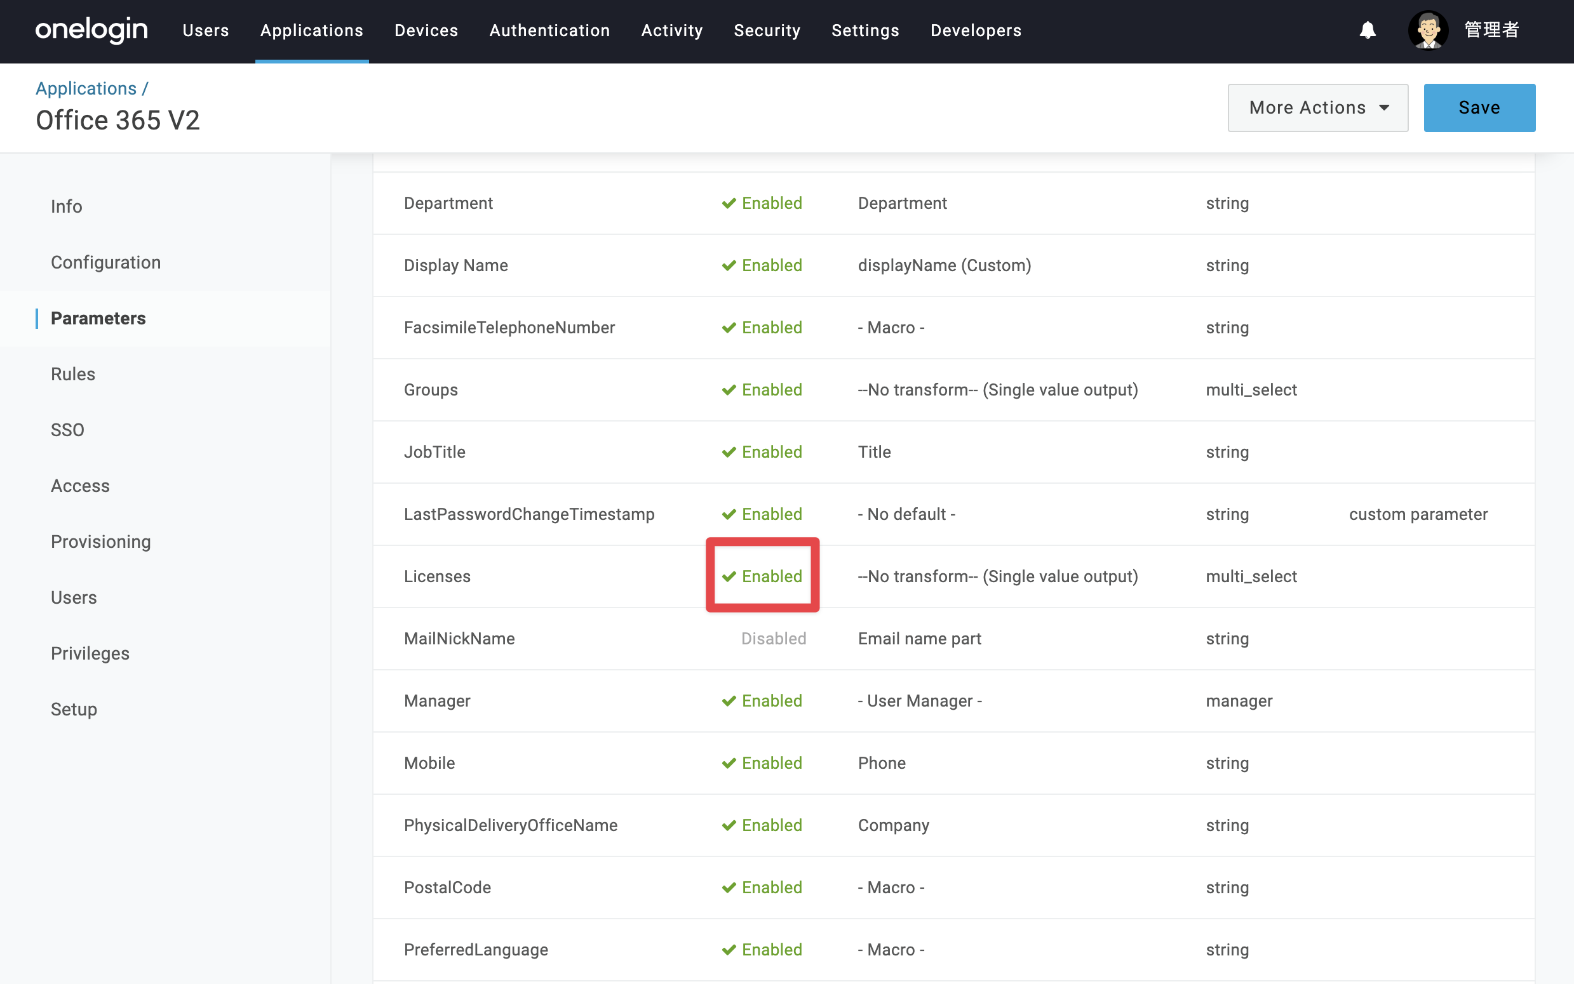The height and width of the screenshot is (984, 1574).
Task: Click the admin profile avatar
Action: click(x=1428, y=30)
